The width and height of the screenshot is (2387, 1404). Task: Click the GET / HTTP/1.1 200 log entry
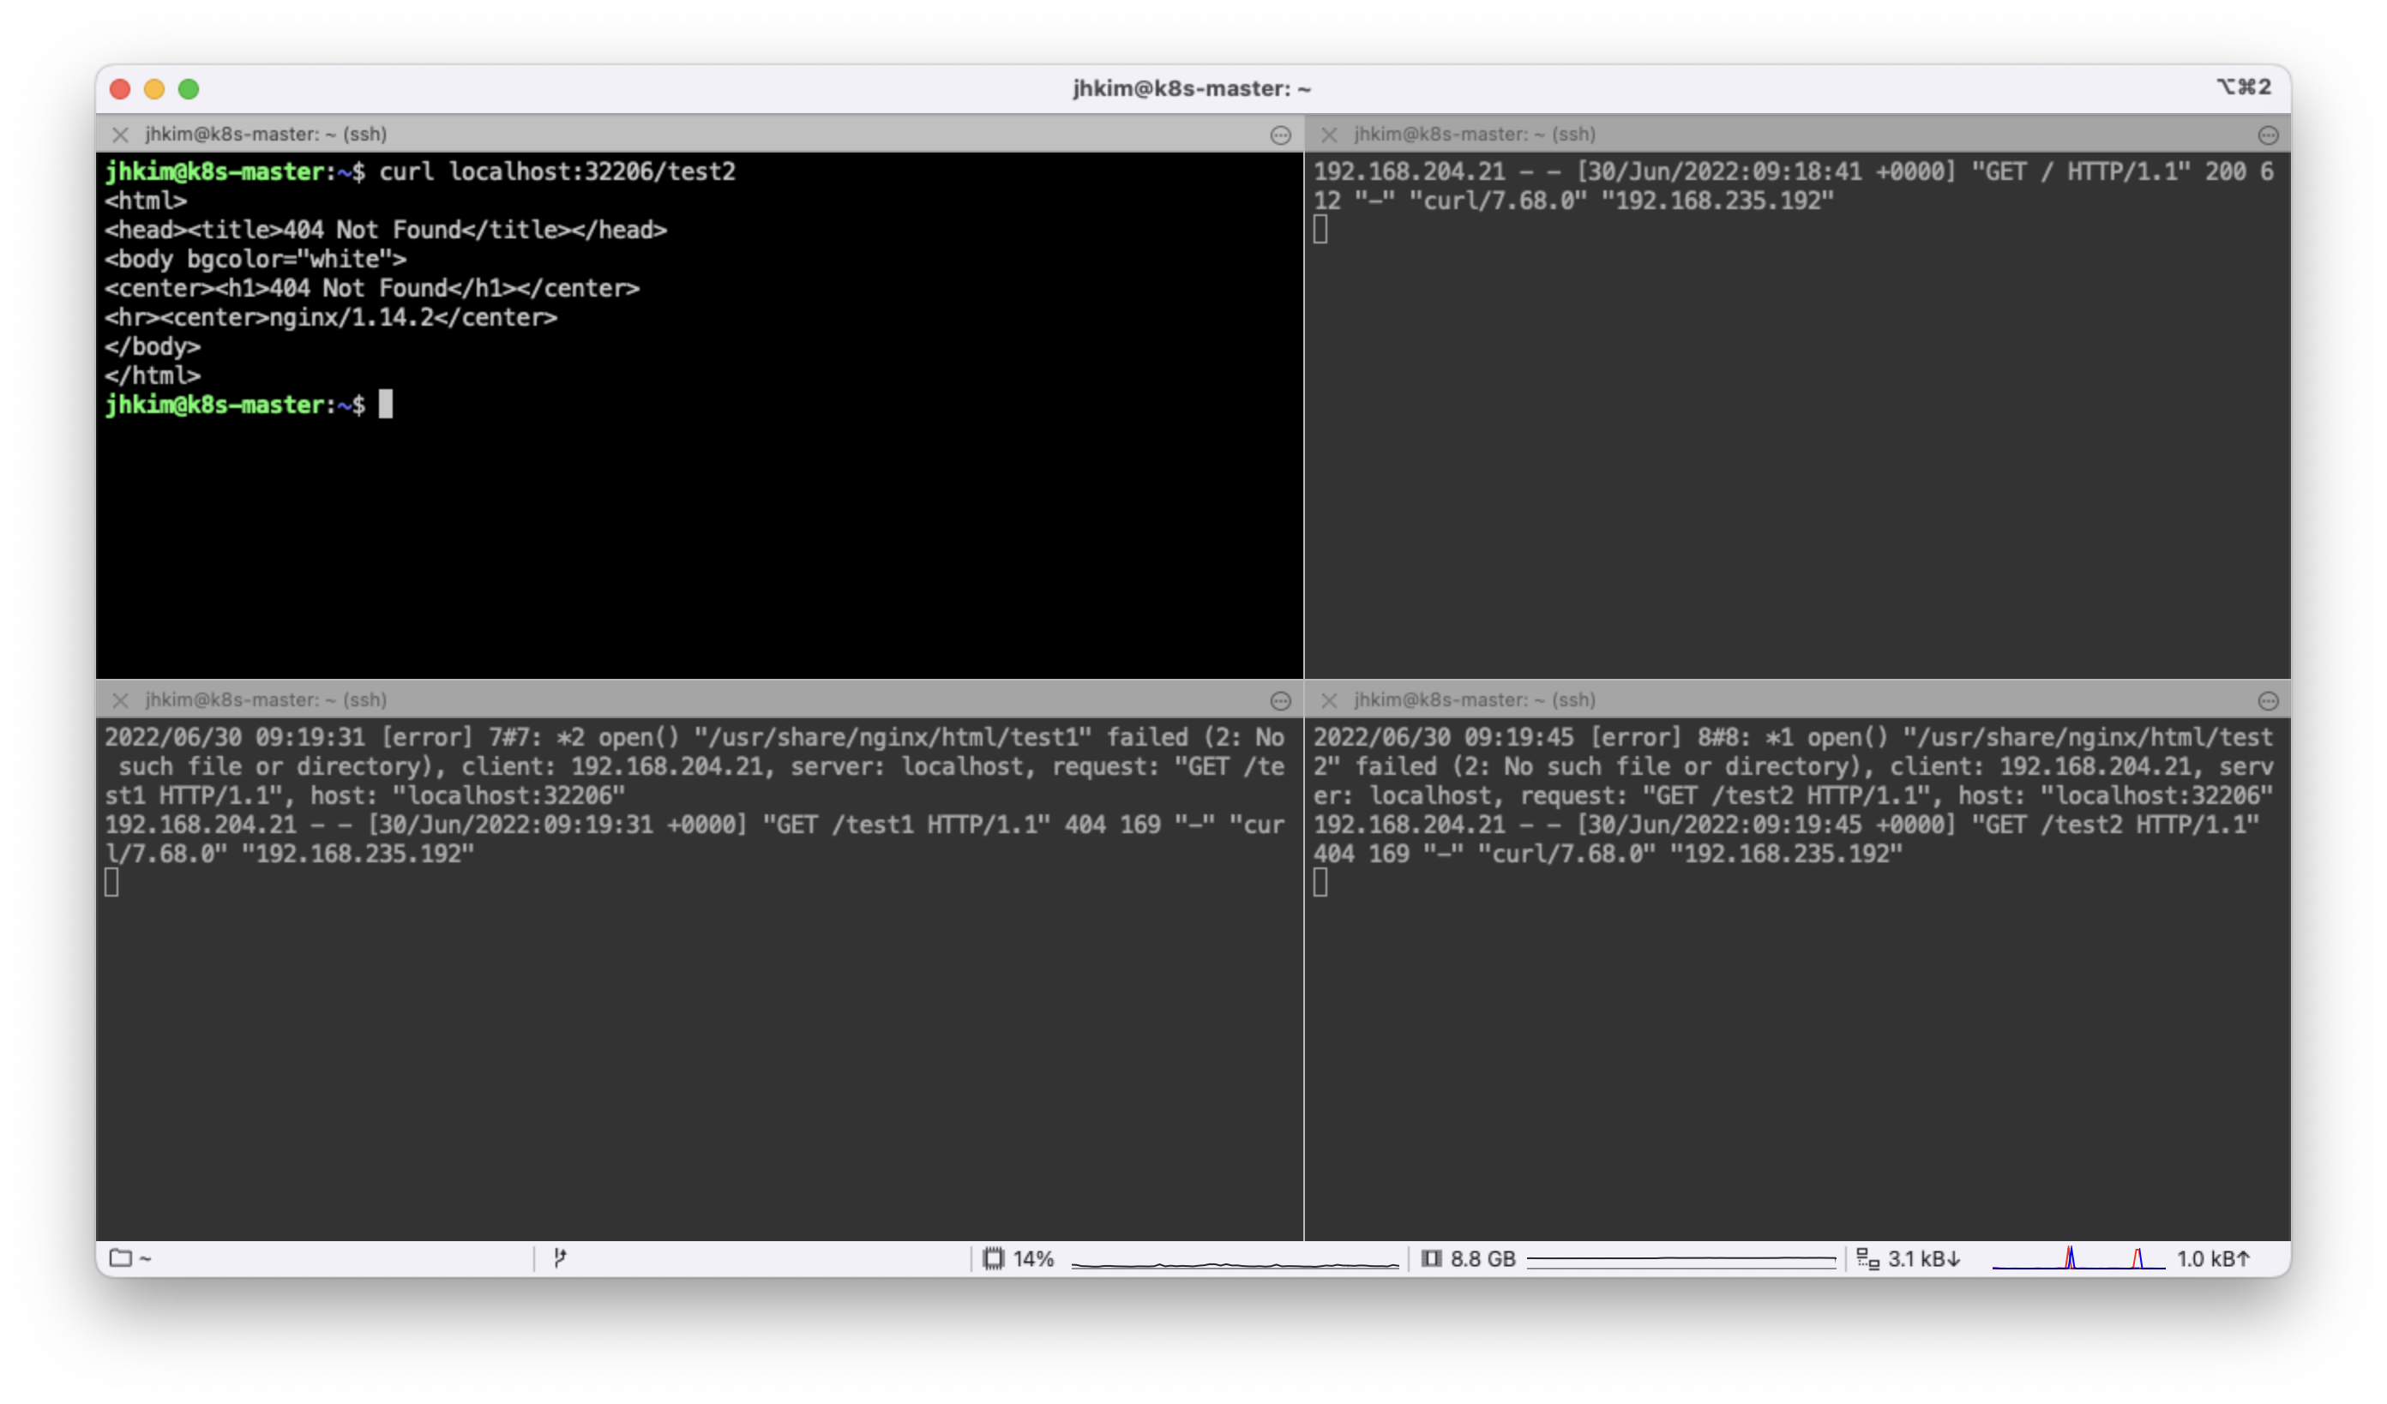tap(1792, 187)
